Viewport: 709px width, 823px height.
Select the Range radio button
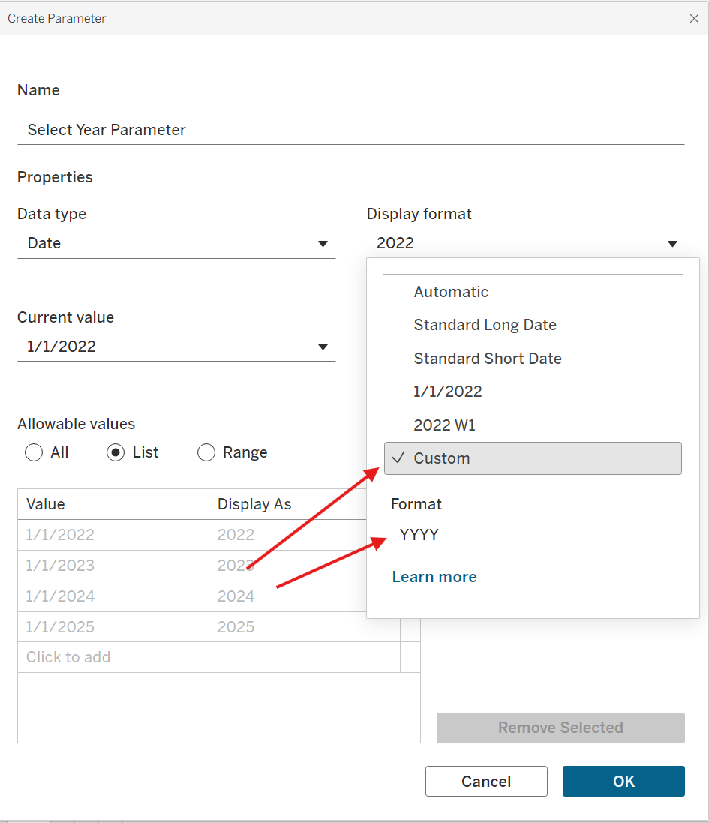tap(206, 452)
